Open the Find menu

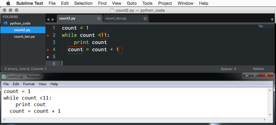(x=102, y=3)
